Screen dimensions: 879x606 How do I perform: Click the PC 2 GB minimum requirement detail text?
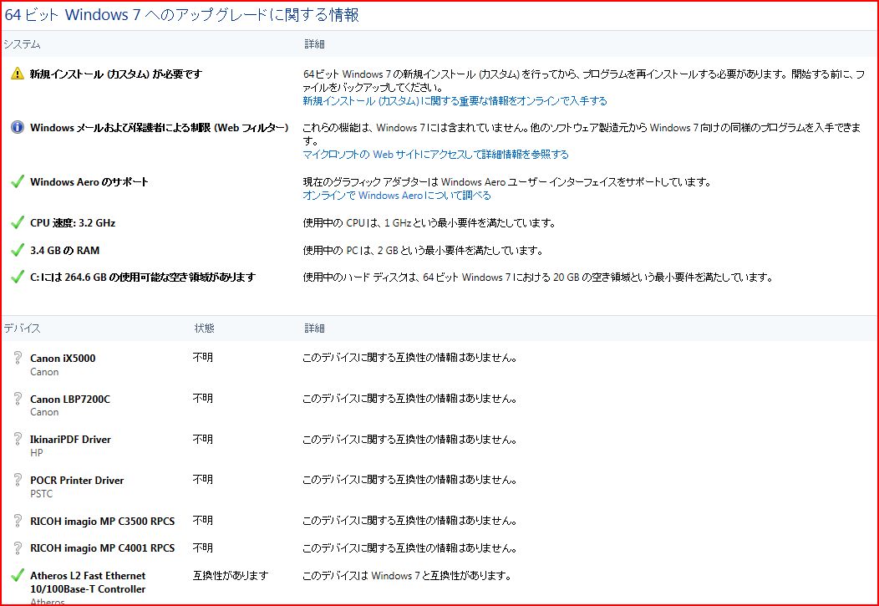[x=423, y=250]
